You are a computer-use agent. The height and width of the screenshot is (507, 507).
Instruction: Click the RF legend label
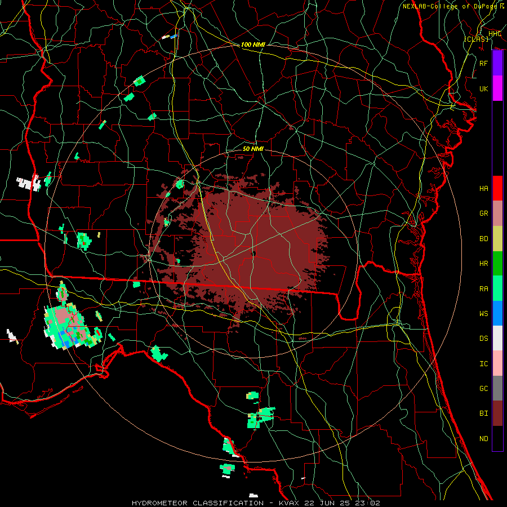[x=483, y=63]
